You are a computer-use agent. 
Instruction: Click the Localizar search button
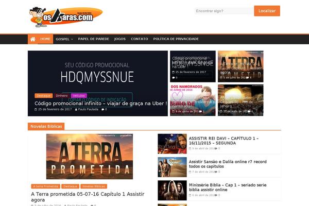(267, 11)
